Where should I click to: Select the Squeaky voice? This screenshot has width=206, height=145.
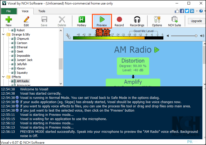tap(22, 73)
